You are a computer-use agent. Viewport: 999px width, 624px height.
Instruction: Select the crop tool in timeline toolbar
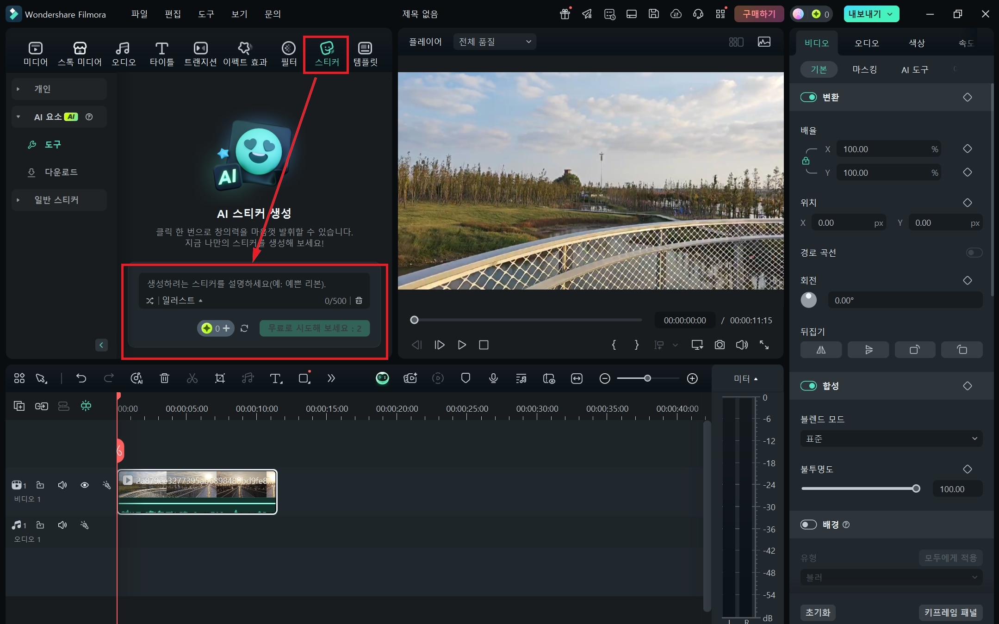[220, 378]
